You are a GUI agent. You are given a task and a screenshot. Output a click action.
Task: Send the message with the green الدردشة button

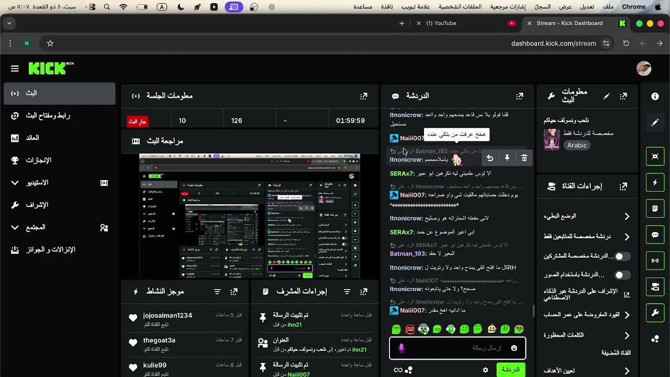(x=510, y=370)
